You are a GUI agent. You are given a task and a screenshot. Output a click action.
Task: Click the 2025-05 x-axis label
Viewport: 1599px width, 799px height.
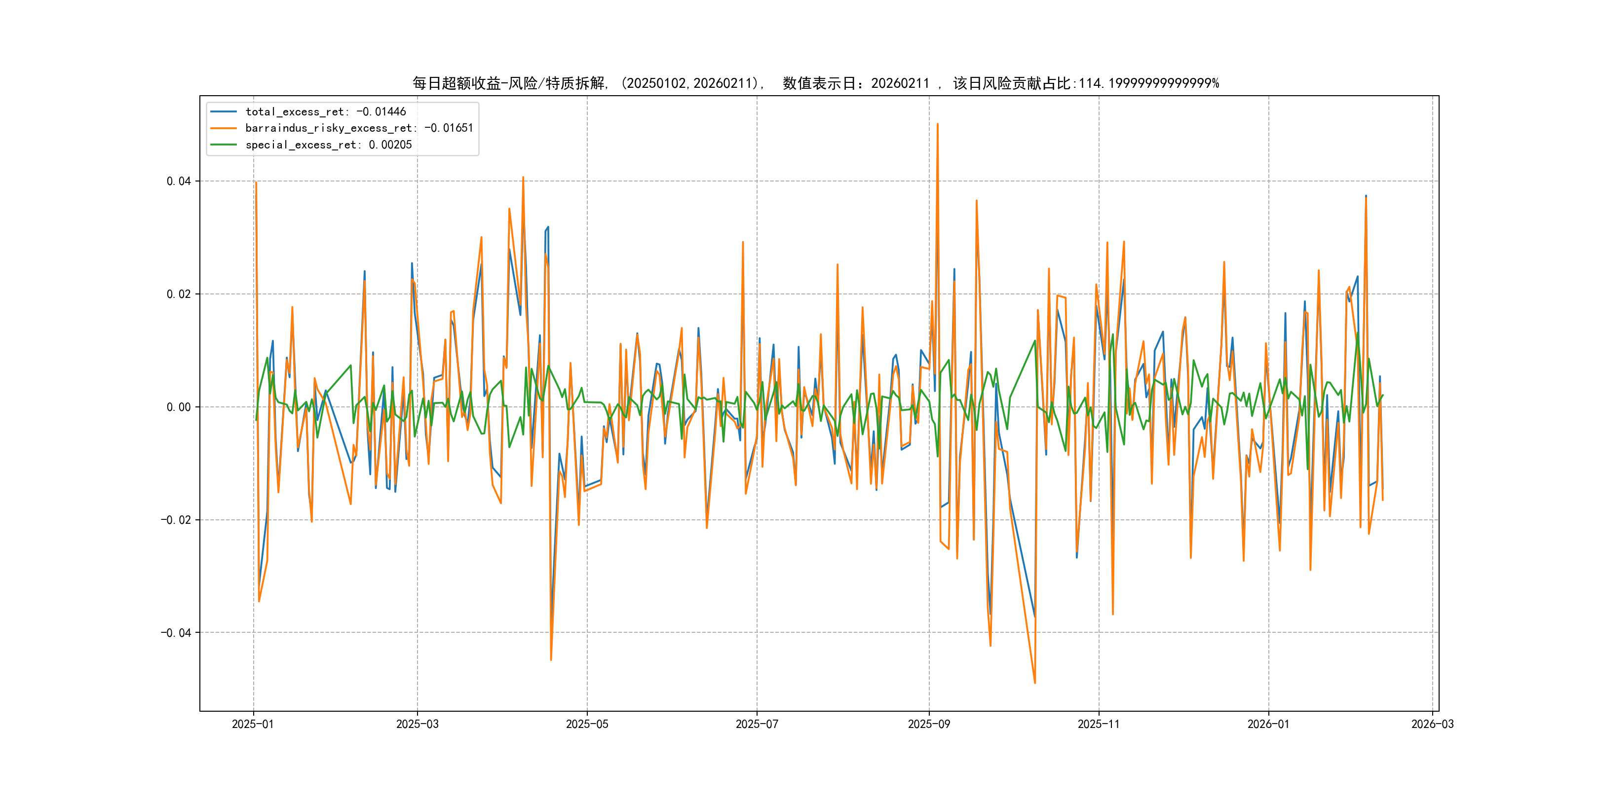click(x=587, y=724)
